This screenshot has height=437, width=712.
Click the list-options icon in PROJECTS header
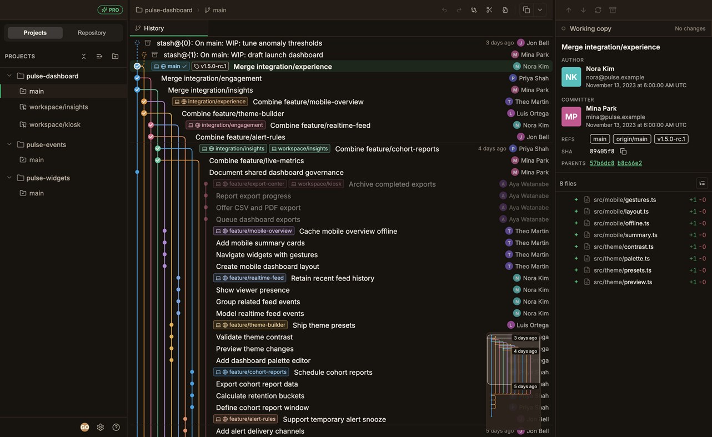pyautogui.click(x=99, y=56)
